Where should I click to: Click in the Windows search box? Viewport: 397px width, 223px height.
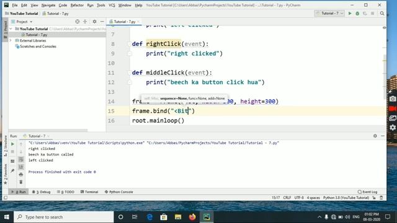(64, 217)
